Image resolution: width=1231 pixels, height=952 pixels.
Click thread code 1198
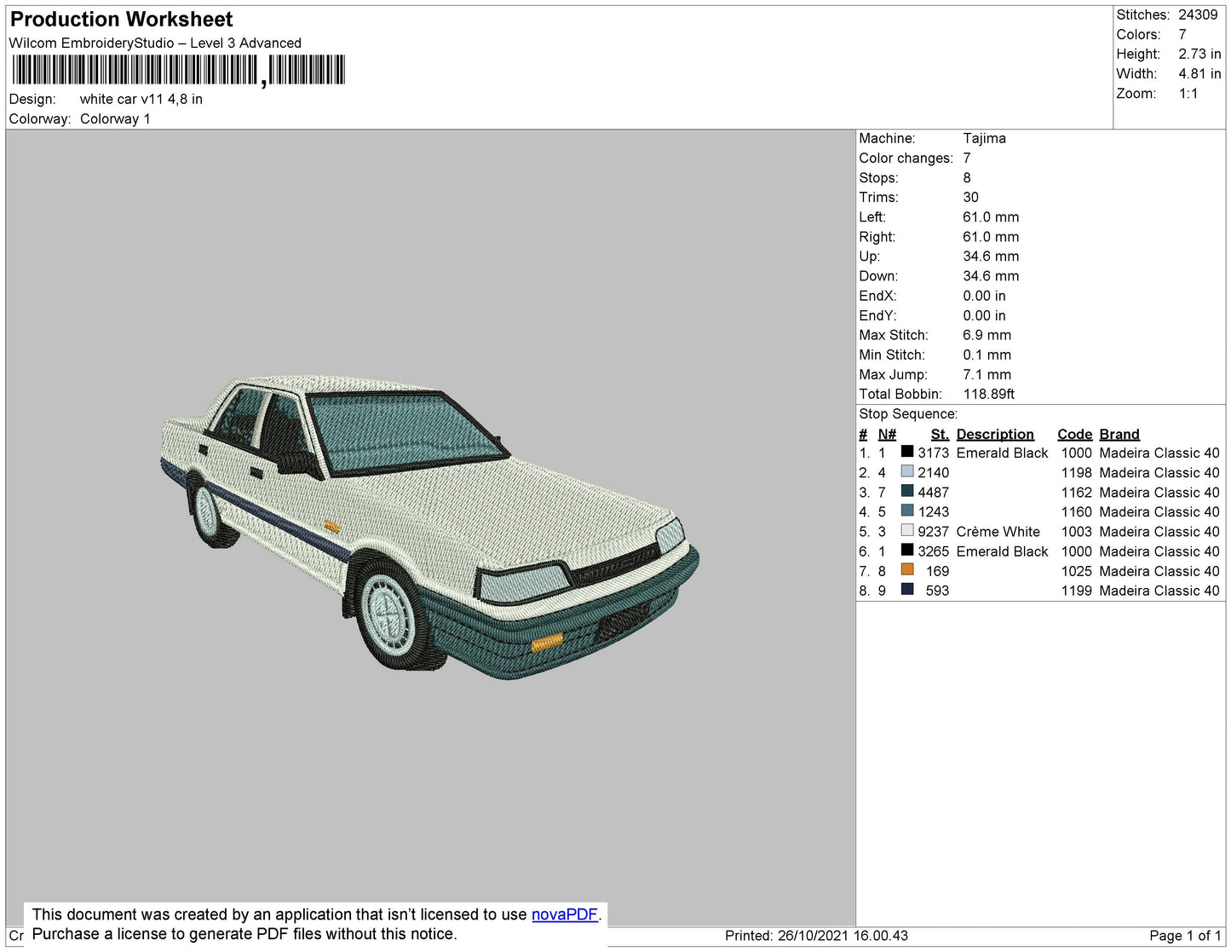(1076, 473)
